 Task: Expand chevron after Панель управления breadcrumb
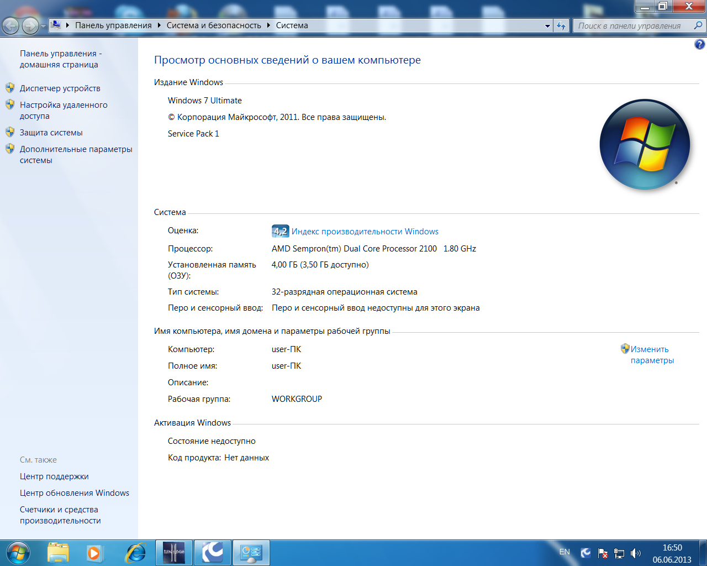pos(159,25)
